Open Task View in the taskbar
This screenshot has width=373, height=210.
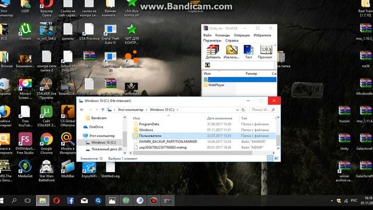pyautogui.click(x=27, y=201)
